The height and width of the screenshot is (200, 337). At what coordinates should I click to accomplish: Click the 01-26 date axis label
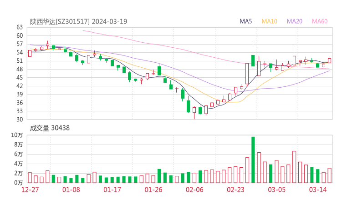(x=153, y=190)
